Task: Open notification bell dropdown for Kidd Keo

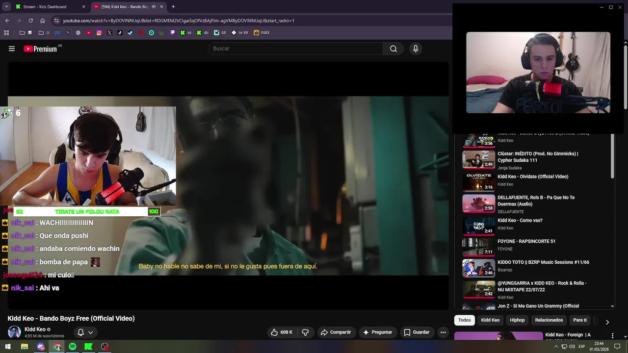Action: pyautogui.click(x=85, y=332)
